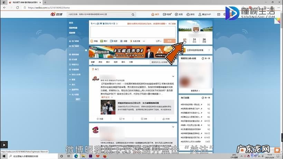
Task: Open the Sina post article thumbnail
Action: pos(108,107)
